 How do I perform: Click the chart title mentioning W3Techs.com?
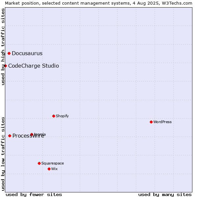point(98,3)
